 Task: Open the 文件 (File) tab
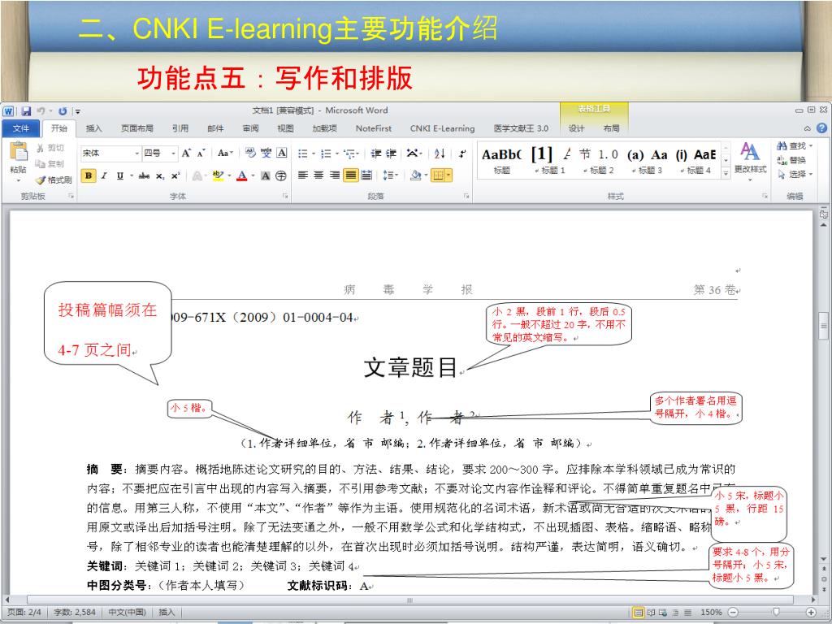21,128
